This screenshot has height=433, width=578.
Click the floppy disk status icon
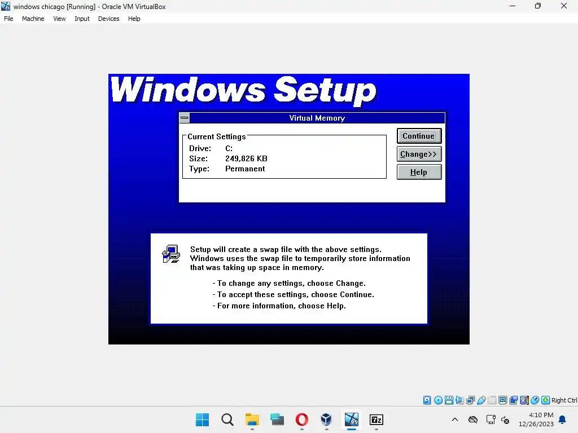click(449, 400)
